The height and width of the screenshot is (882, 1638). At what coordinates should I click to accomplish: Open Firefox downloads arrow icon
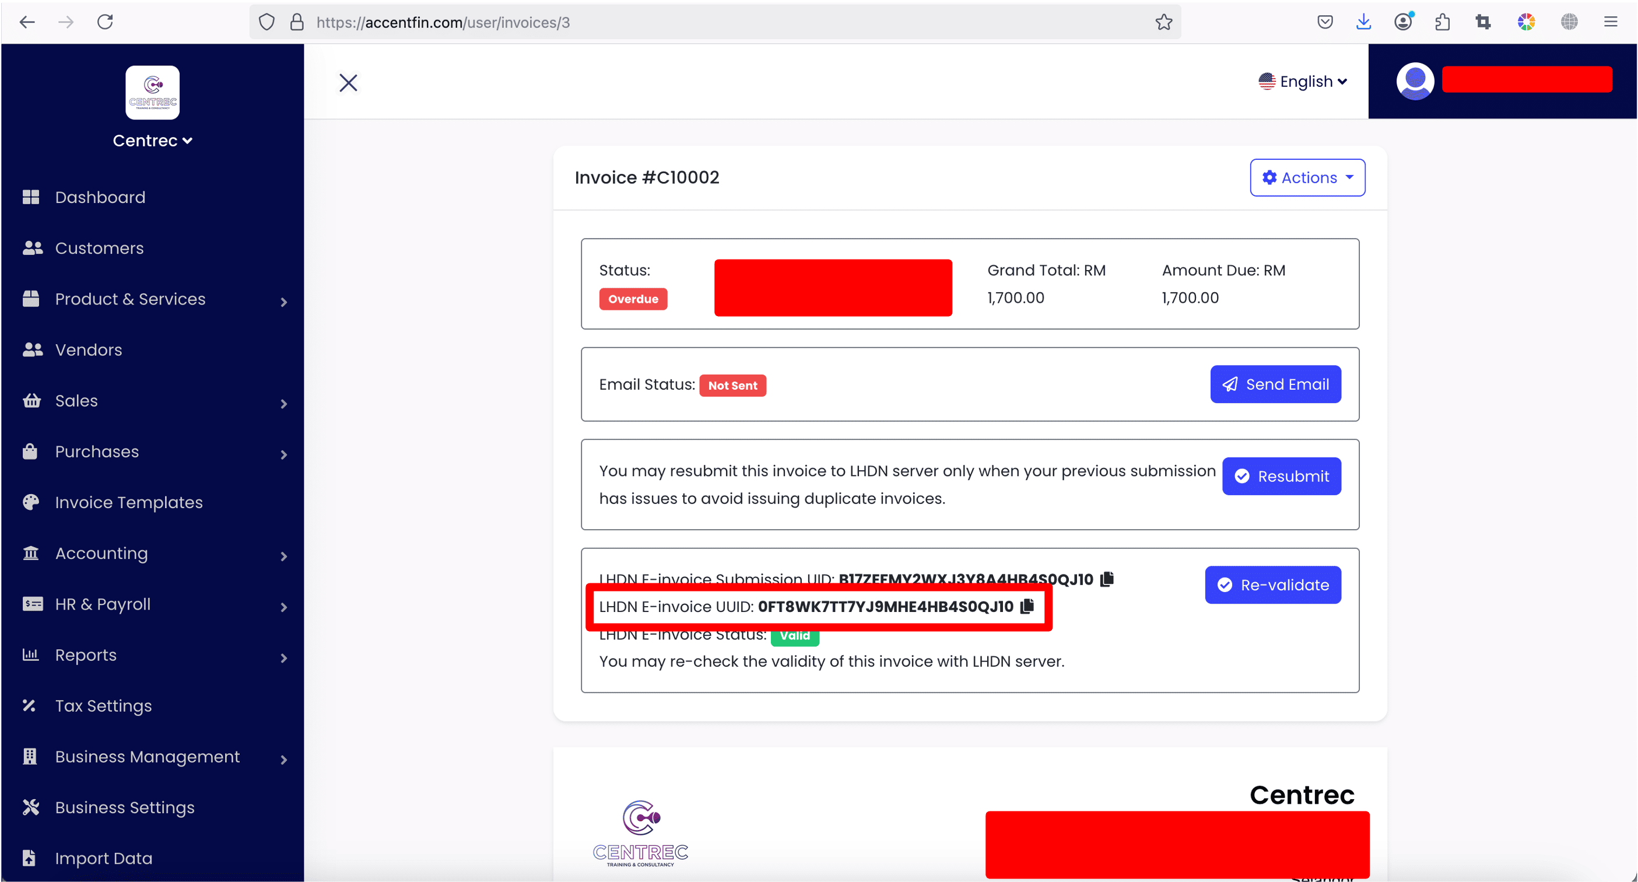click(x=1363, y=22)
